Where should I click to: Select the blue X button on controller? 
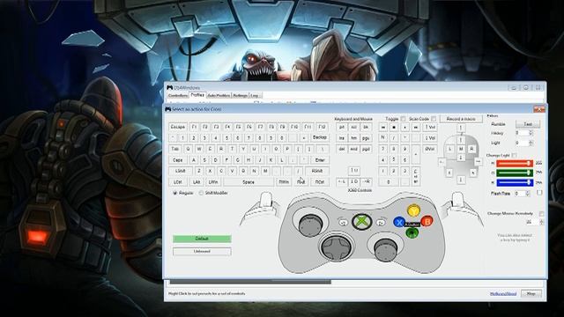399,222
